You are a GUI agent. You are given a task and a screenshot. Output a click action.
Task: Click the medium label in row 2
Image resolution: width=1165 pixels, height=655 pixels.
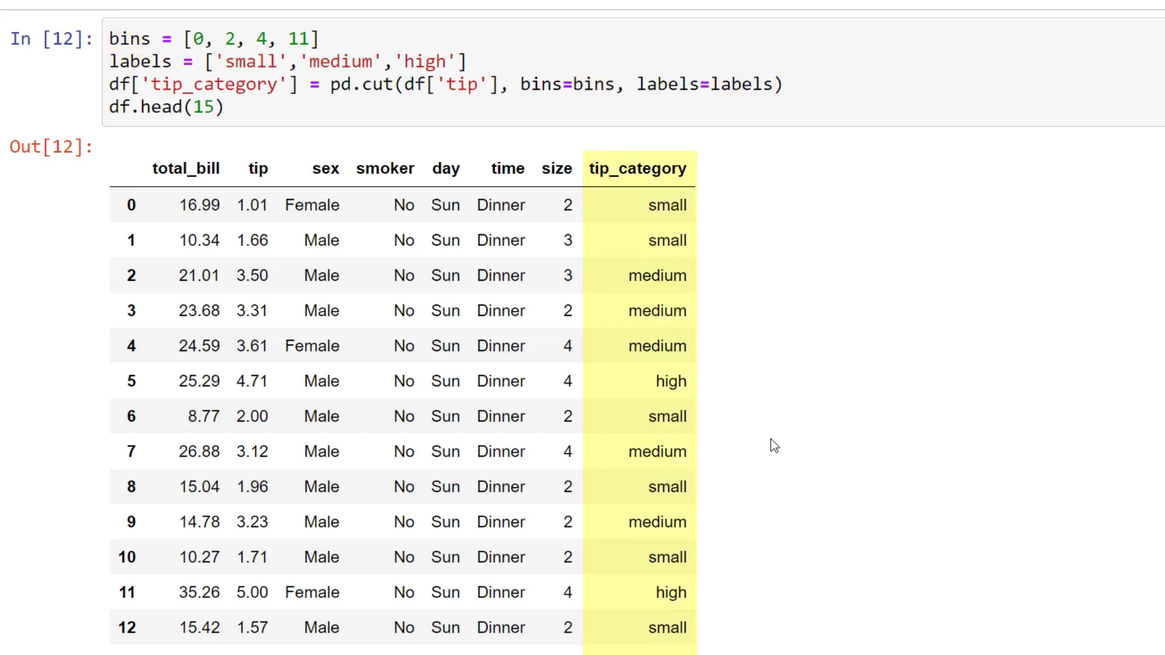[657, 275]
